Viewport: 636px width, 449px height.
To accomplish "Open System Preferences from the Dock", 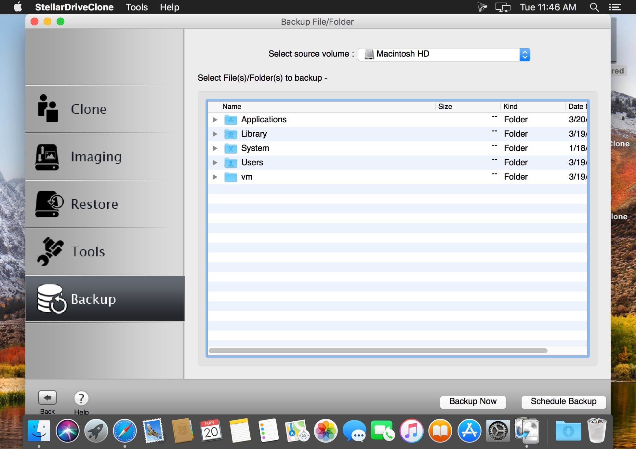I will click(x=498, y=431).
